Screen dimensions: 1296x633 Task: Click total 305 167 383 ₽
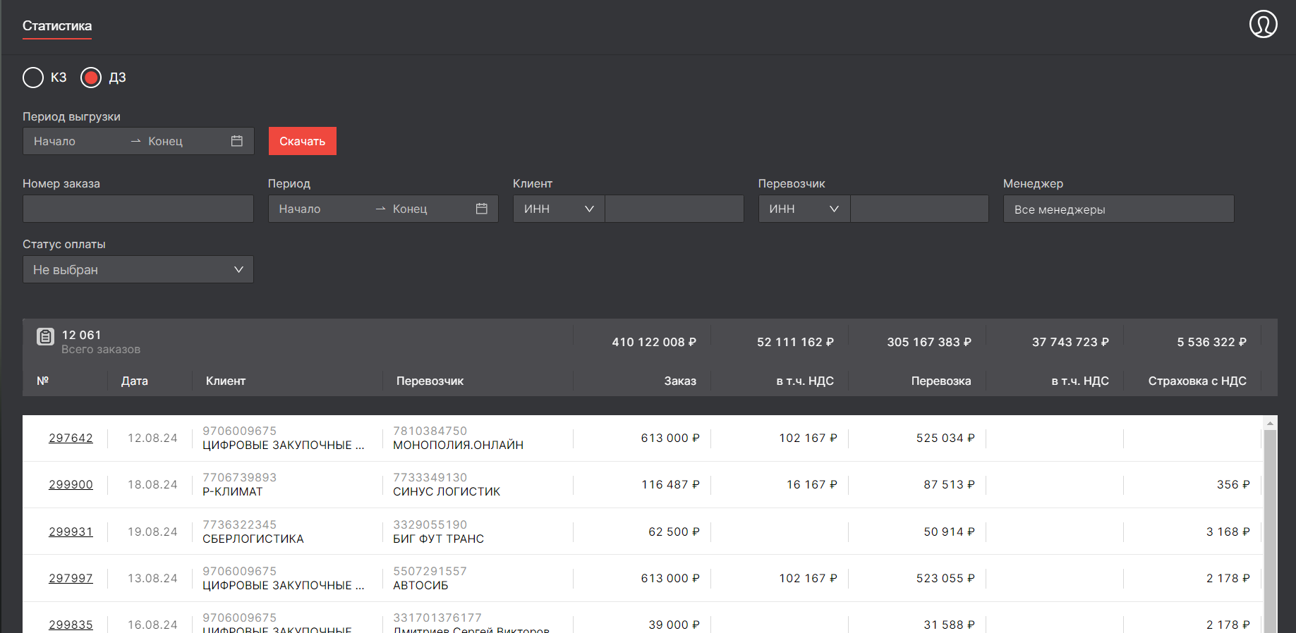coord(929,342)
